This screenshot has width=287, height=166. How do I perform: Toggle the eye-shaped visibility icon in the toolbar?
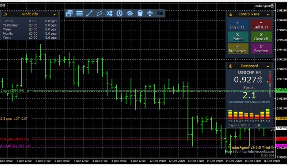pos(129,13)
